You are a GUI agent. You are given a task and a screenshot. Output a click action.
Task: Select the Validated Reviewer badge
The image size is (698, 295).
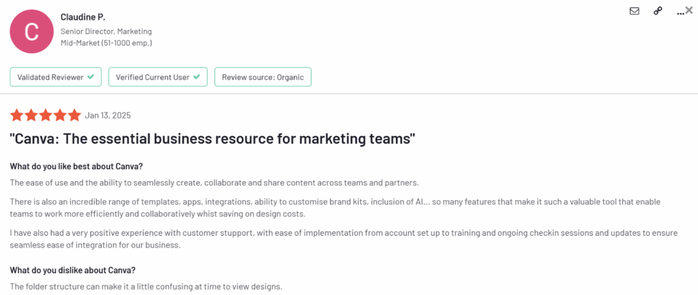(x=55, y=78)
